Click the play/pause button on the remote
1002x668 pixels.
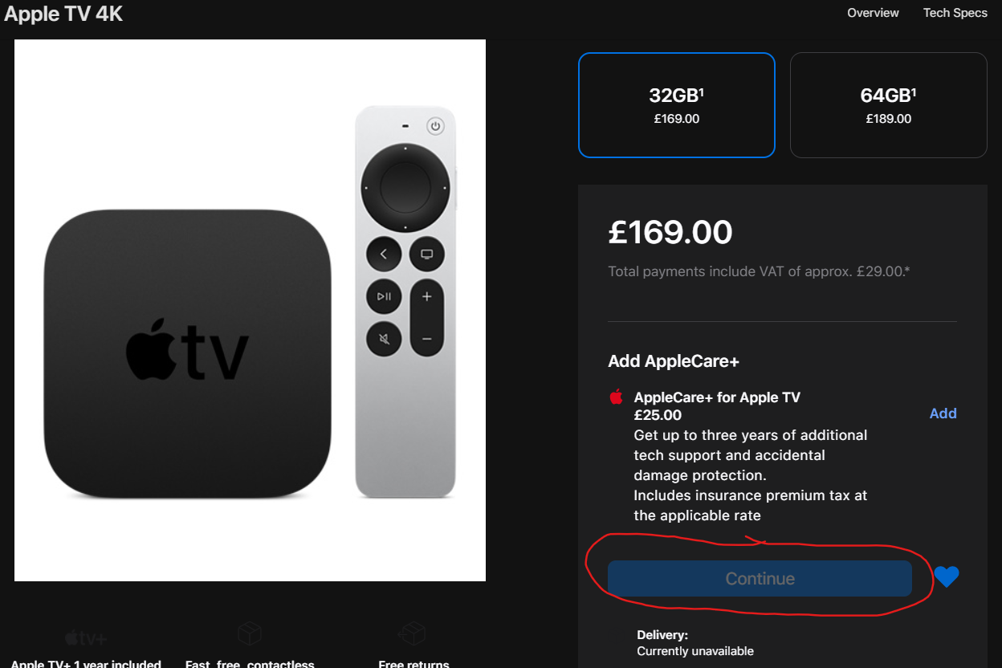[x=384, y=297]
